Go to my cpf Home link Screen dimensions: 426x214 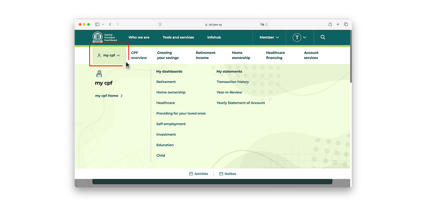pos(109,96)
